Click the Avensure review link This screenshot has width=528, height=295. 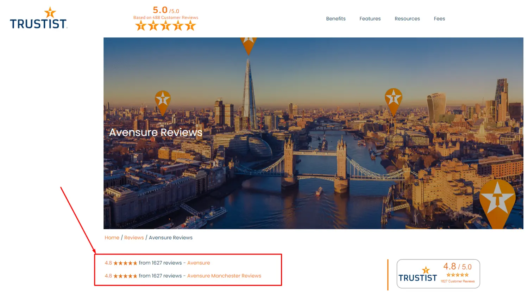point(199,263)
